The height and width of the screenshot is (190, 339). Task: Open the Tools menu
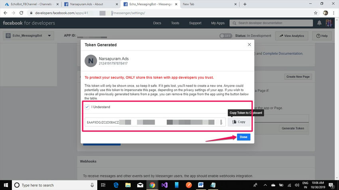[175, 23]
